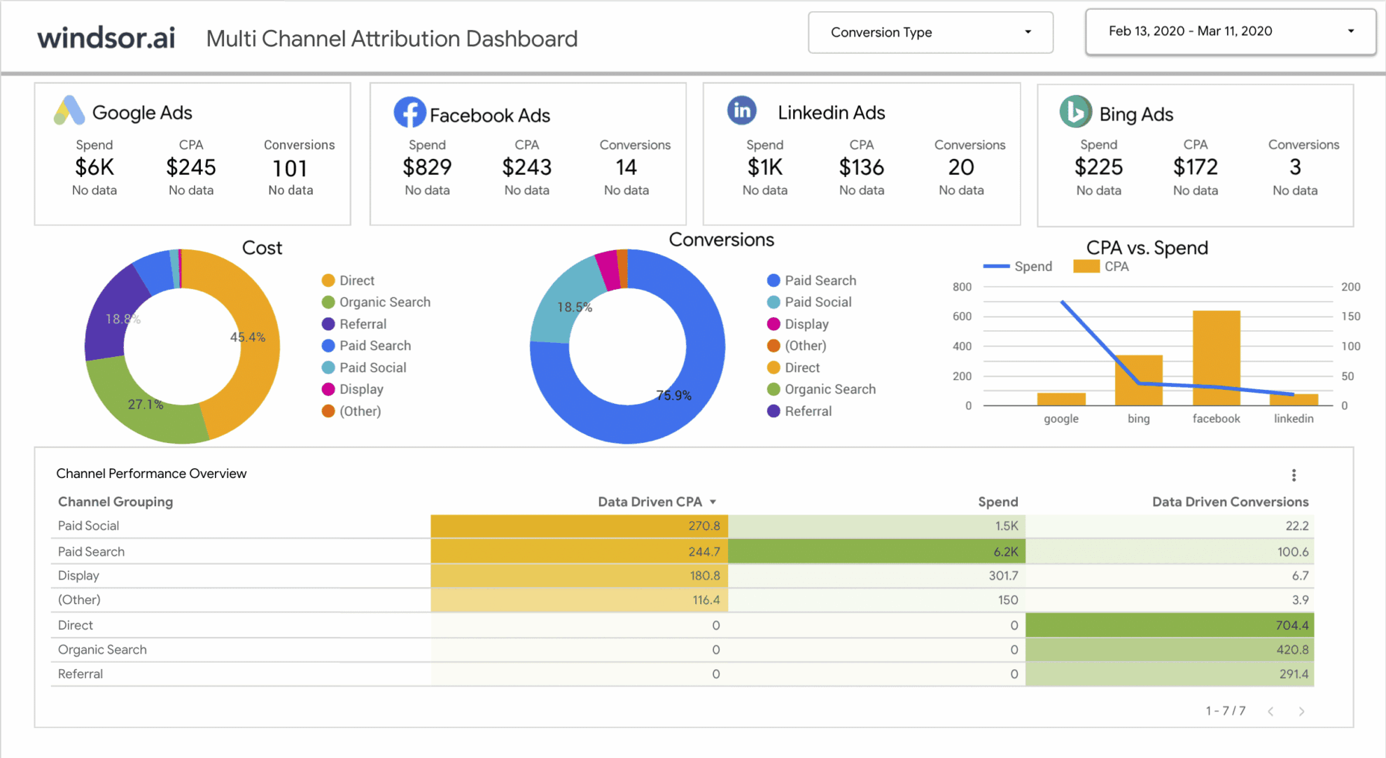Toggle the CPA series in CPA vs. Spend legend
This screenshot has height=758, width=1386.
1102,266
